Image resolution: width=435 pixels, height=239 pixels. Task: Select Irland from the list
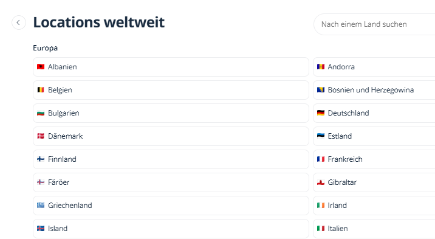pos(374,206)
